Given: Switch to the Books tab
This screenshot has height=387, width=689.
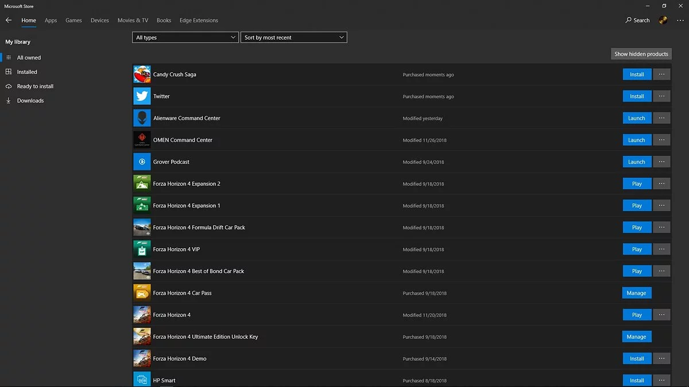Looking at the screenshot, I should point(164,20).
